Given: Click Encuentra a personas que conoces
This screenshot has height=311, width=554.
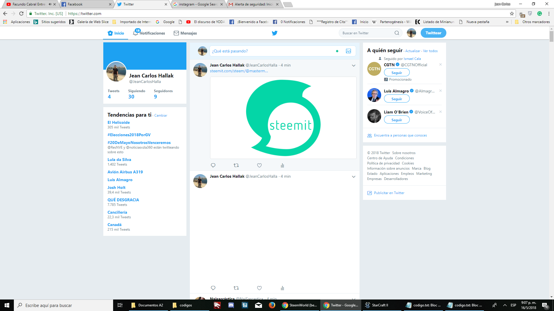Looking at the screenshot, I should pos(400,135).
